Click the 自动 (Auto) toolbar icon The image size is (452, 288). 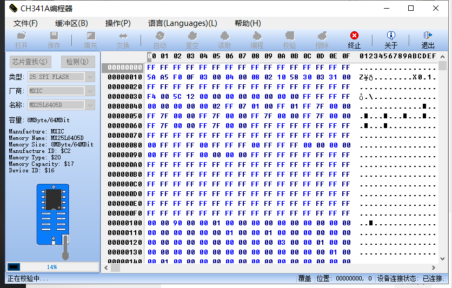[160, 39]
